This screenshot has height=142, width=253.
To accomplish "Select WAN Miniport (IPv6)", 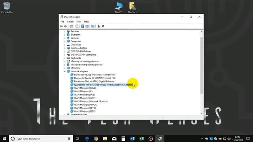I will coord(84,95).
